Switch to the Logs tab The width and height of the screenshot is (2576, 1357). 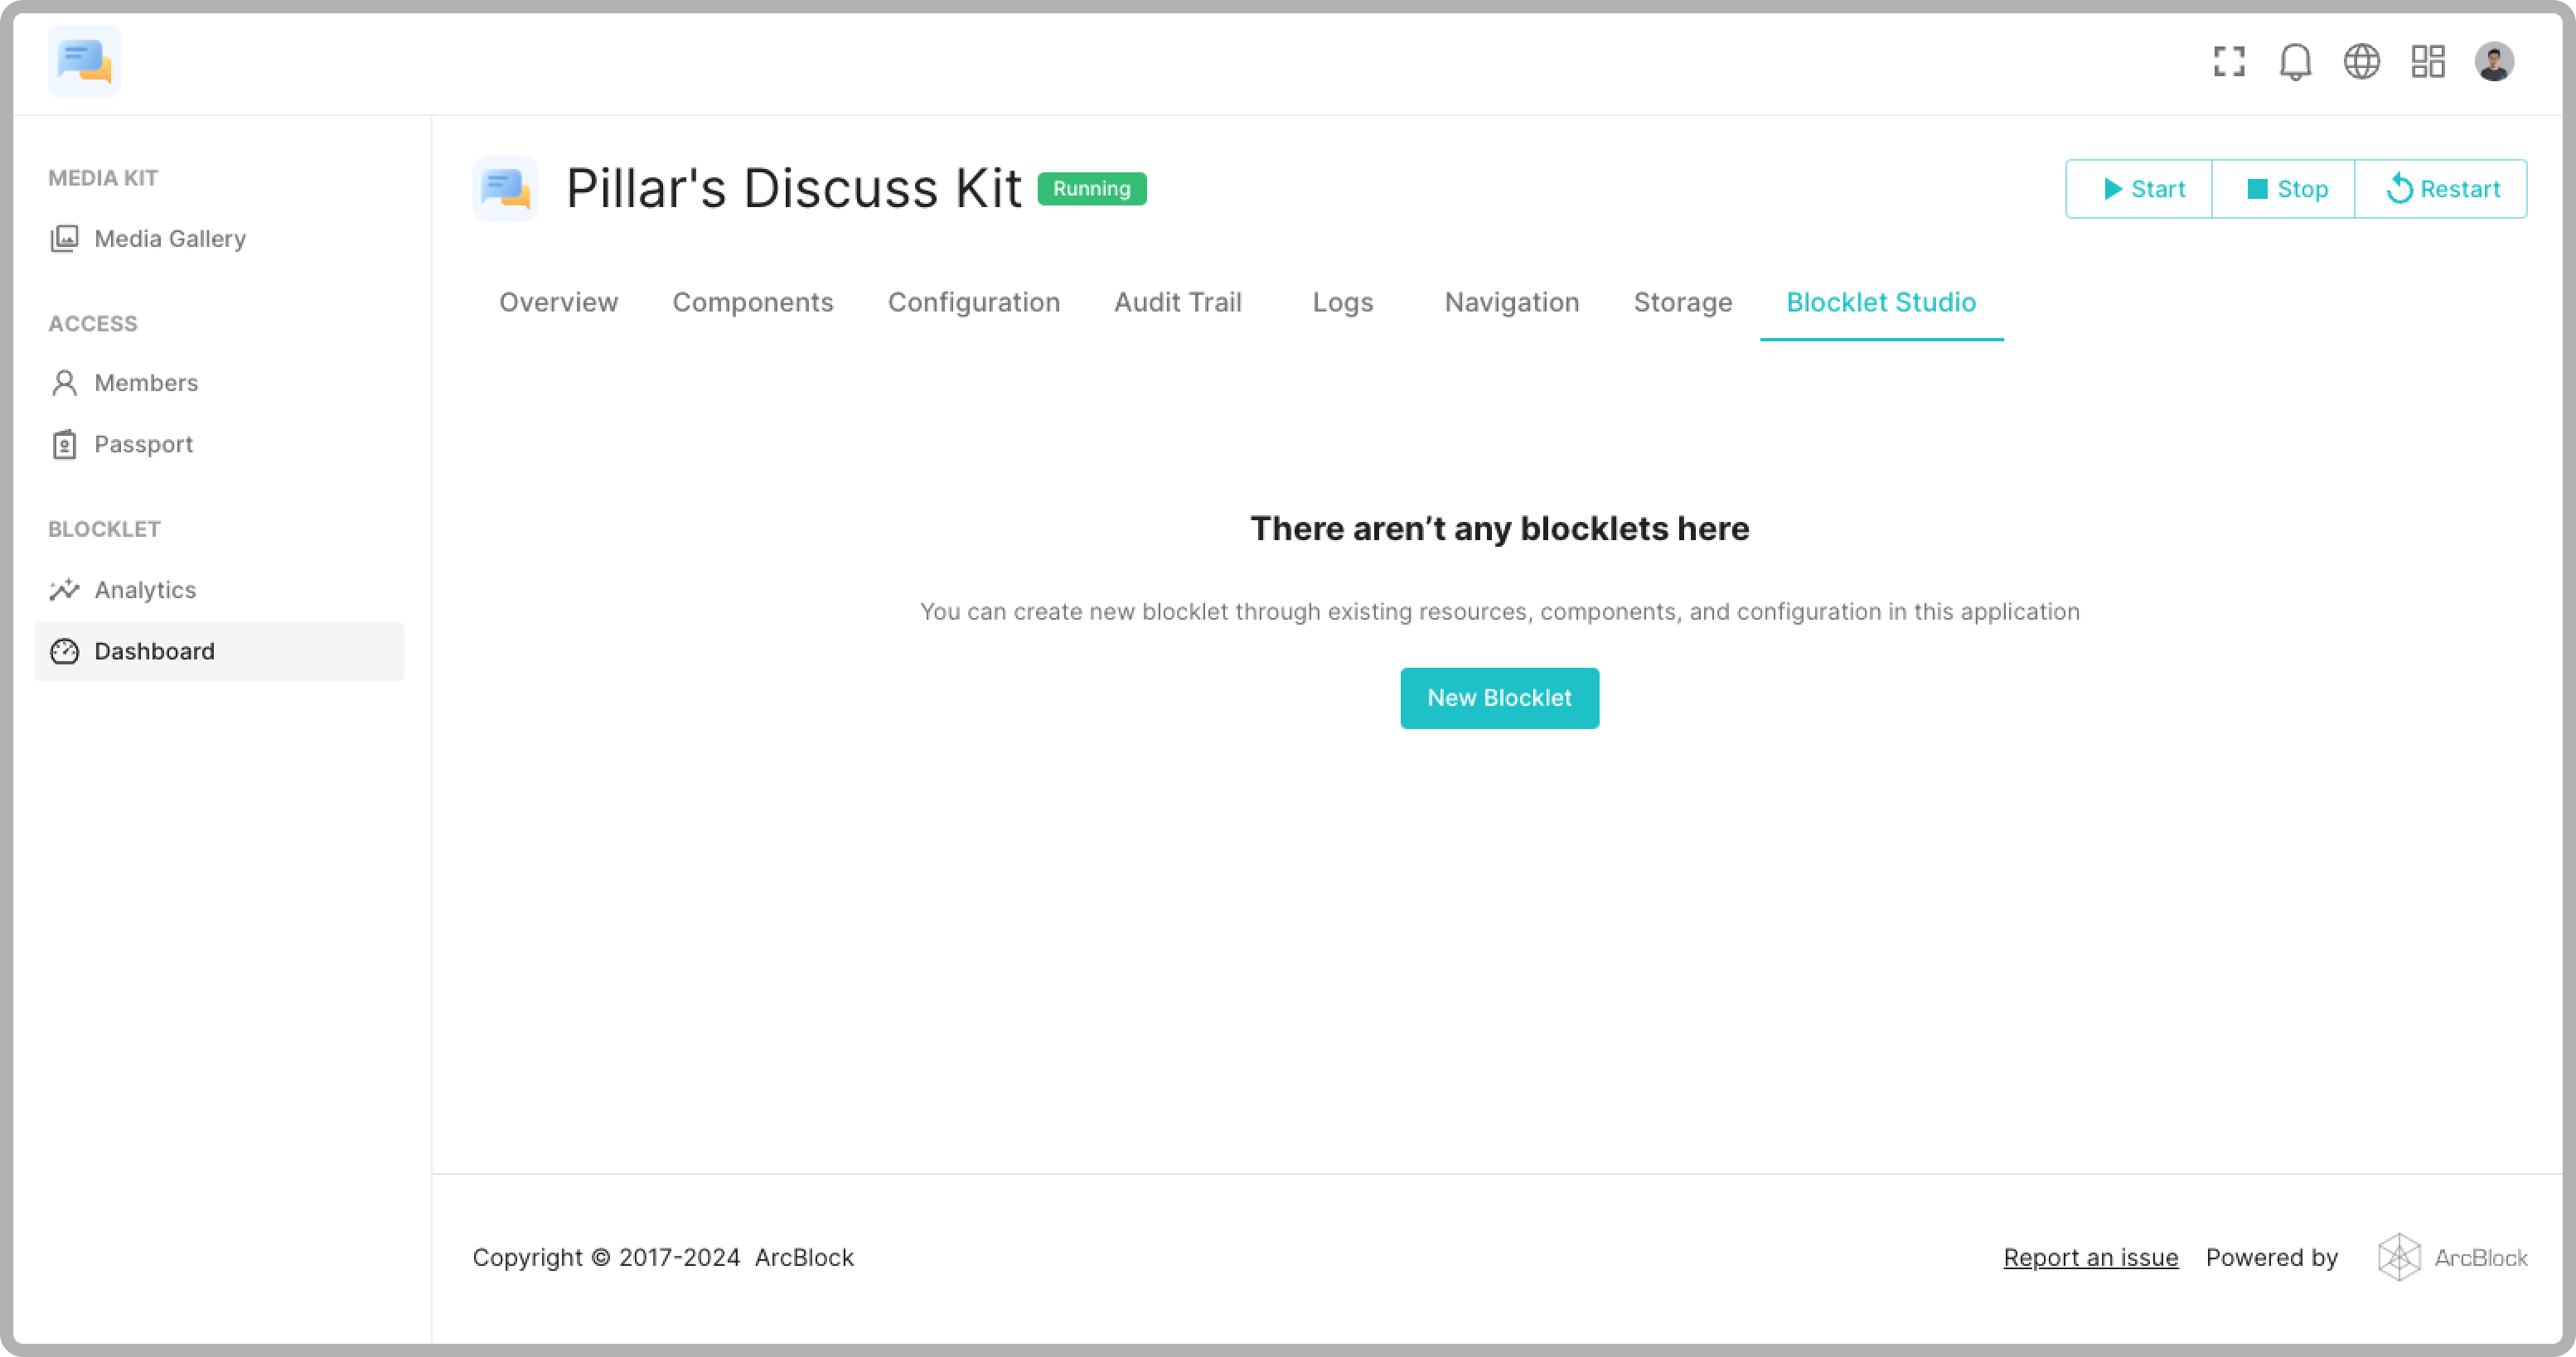pyautogui.click(x=1342, y=302)
